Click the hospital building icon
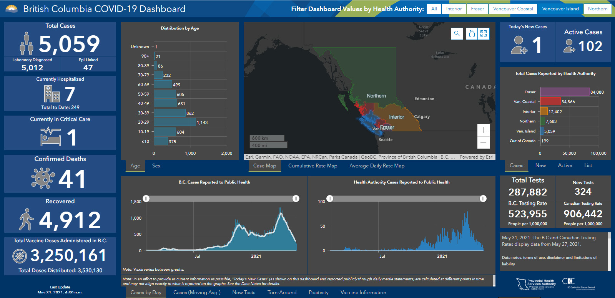The width and height of the screenshot is (615, 298). pyautogui.click(x=52, y=94)
